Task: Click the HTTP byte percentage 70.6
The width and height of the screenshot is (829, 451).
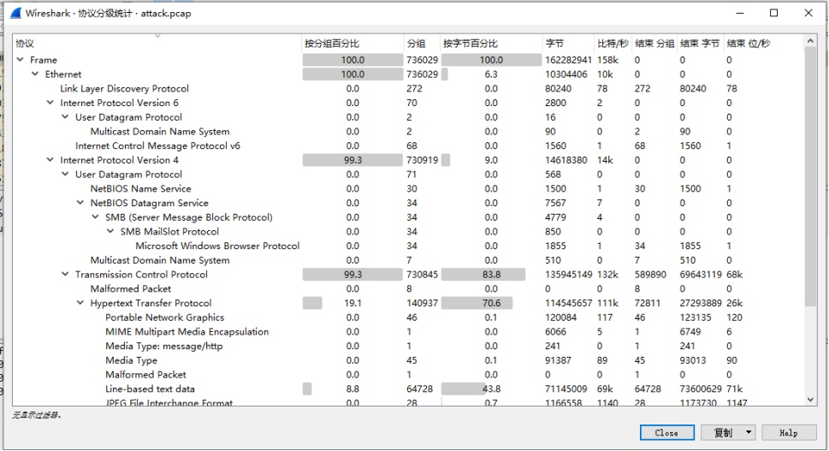Action: [x=491, y=302]
